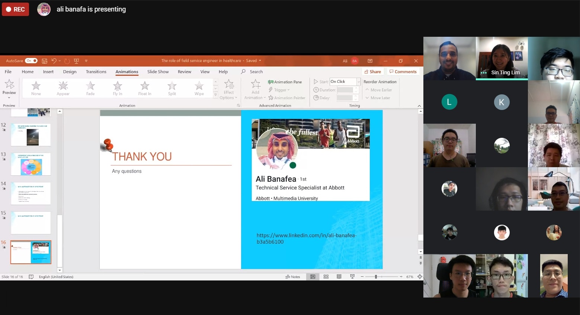Open Customize Quick Access Toolbar dropdown

[x=86, y=61]
